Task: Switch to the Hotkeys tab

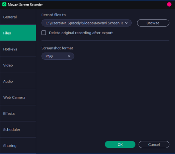Action: 18,49
